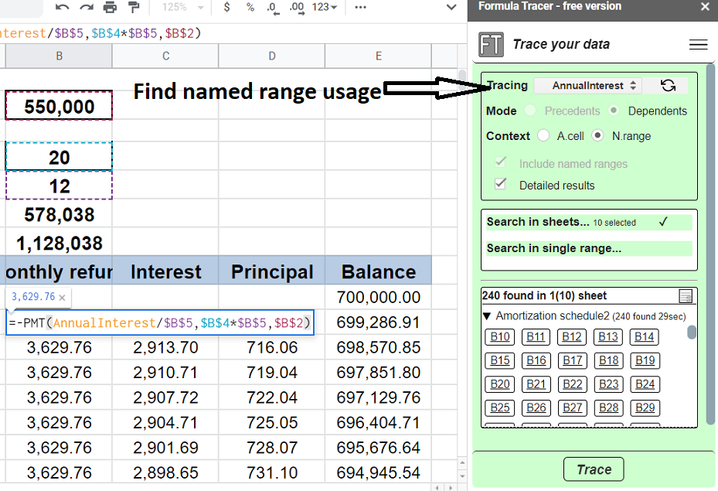Open the 125% zoom dropdown

point(183,8)
